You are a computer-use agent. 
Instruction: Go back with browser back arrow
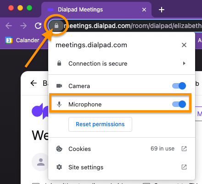[x=9, y=26]
